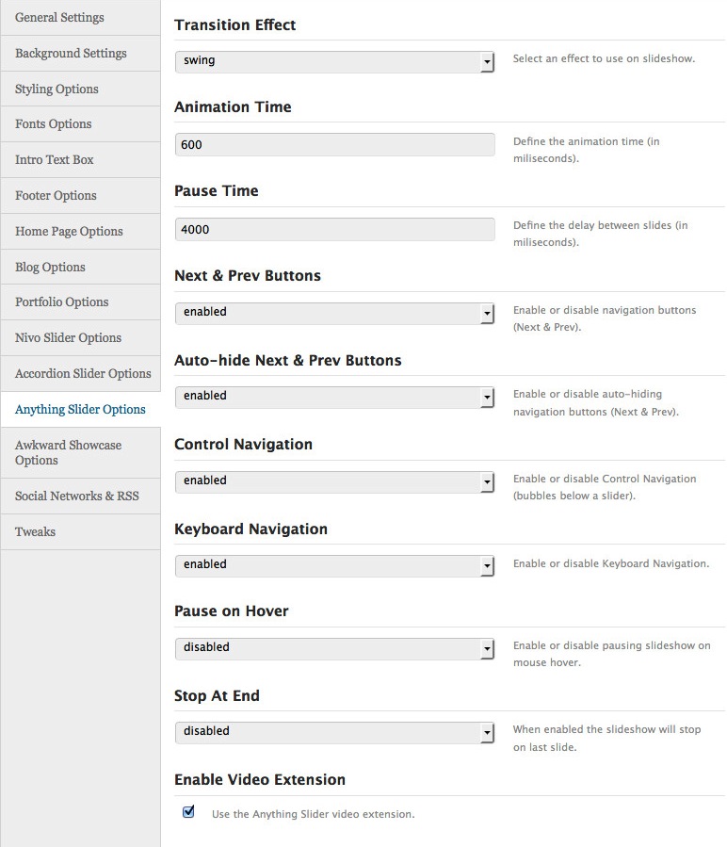727x847 pixels.
Task: Expand the Next & Prev Buttons dropdown
Action: [334, 313]
